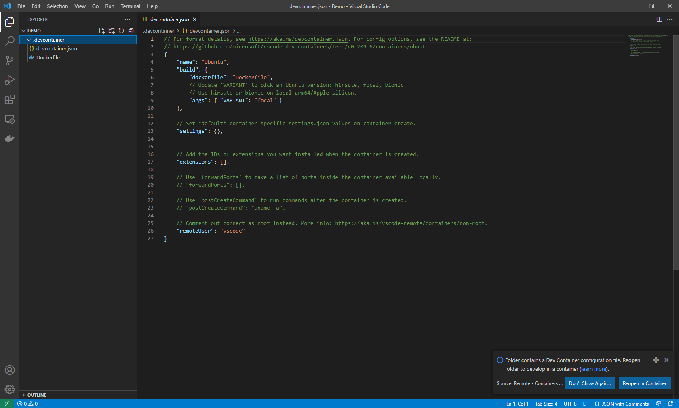Follow the learn more link in the notification
This screenshot has height=408, width=679.
(593, 369)
